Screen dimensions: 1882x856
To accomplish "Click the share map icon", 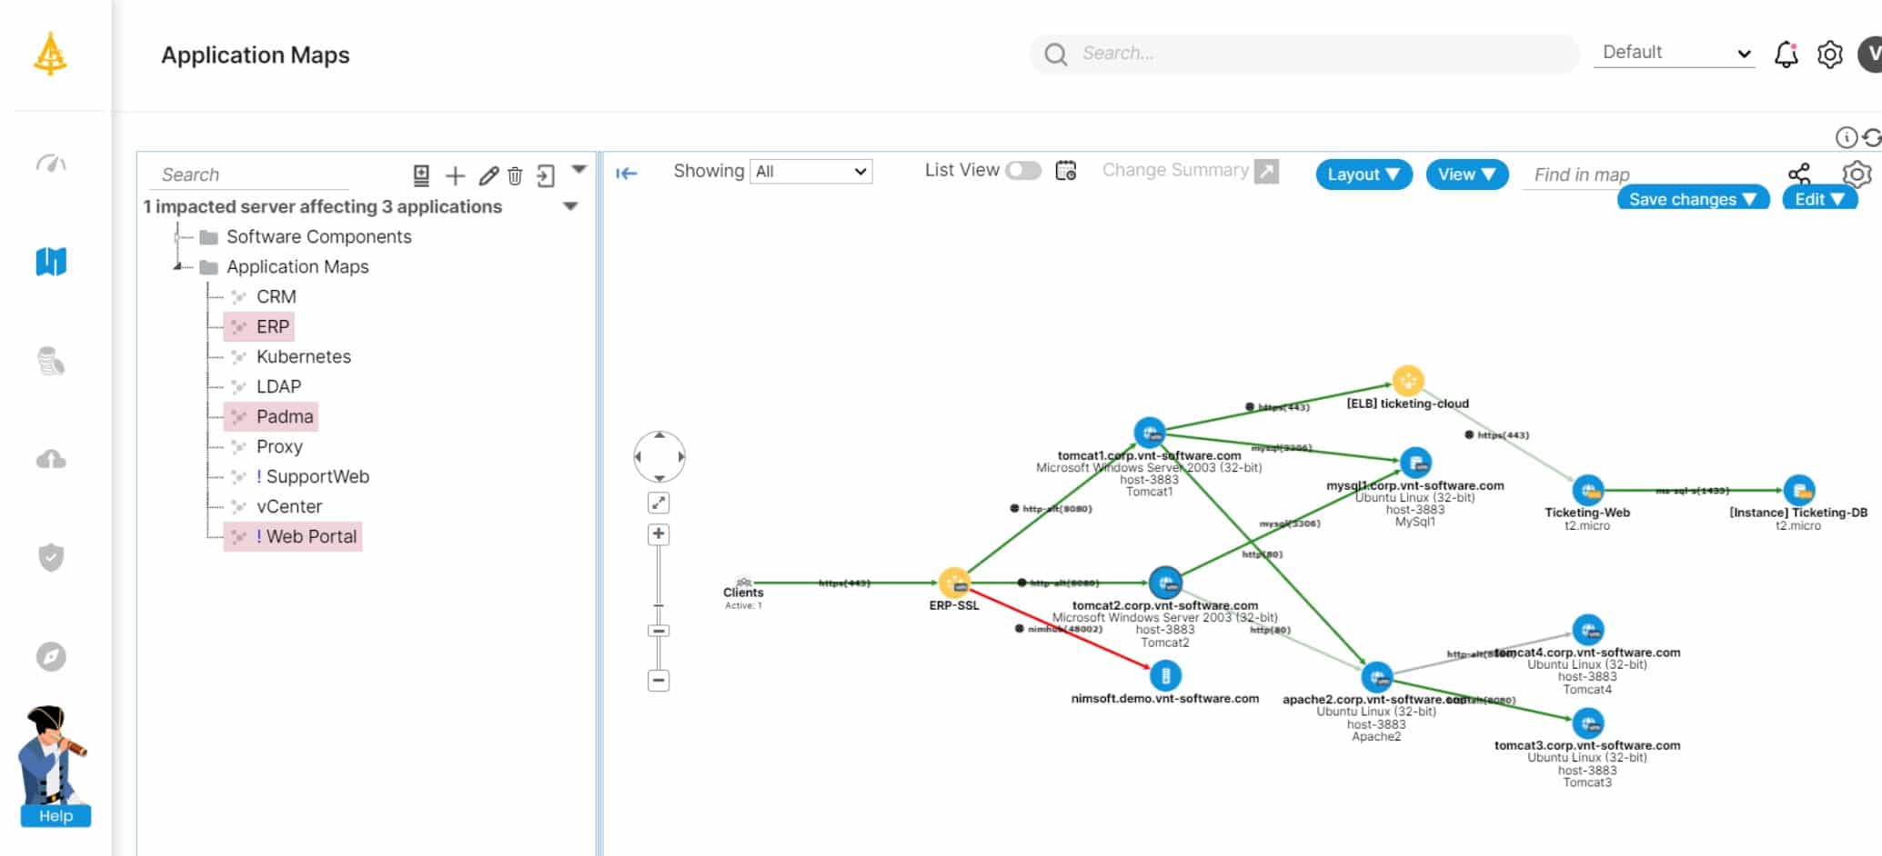I will (x=1798, y=174).
